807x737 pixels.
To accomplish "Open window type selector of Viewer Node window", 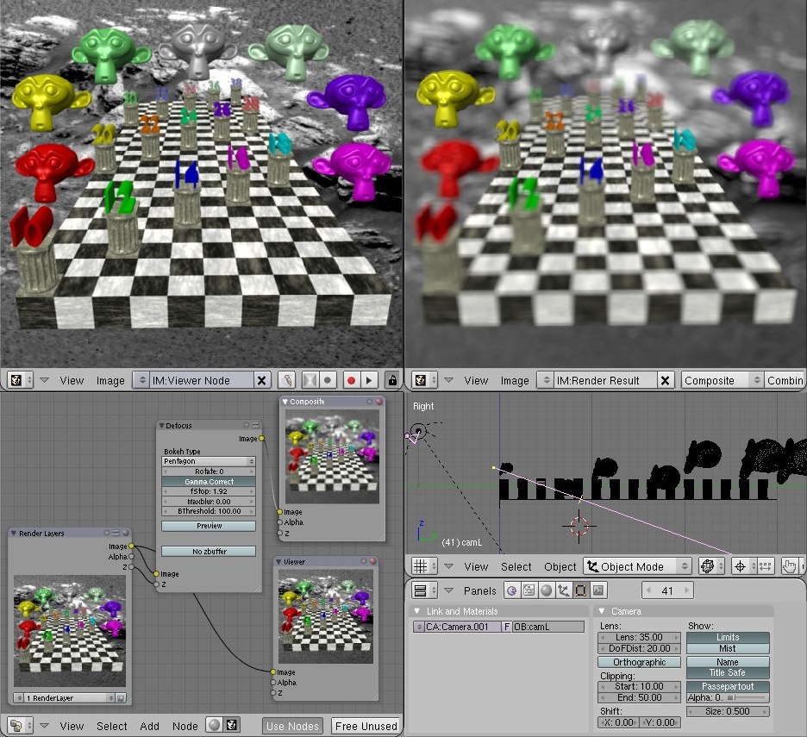I will [21, 380].
